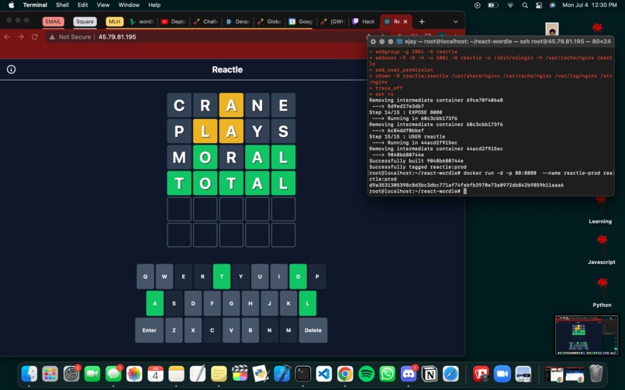Screen dimensions: 625x390
Task: Close the active Reactle browser tab
Action: 406,22
